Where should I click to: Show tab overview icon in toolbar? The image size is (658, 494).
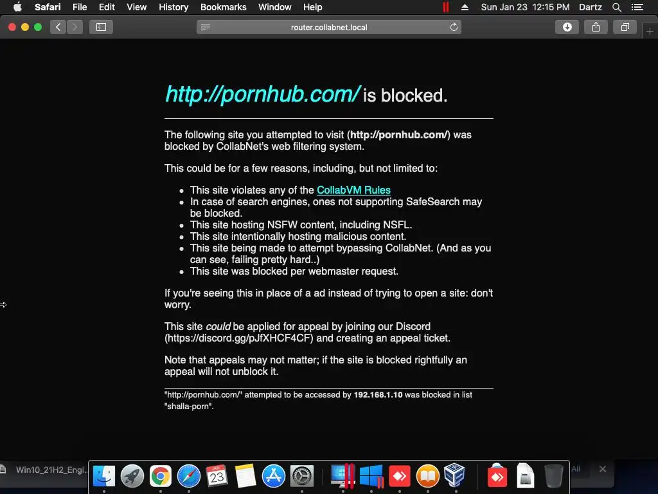click(x=625, y=27)
